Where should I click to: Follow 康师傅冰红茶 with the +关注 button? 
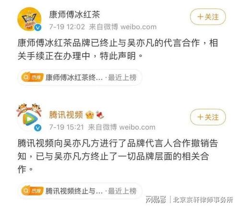click(208, 17)
